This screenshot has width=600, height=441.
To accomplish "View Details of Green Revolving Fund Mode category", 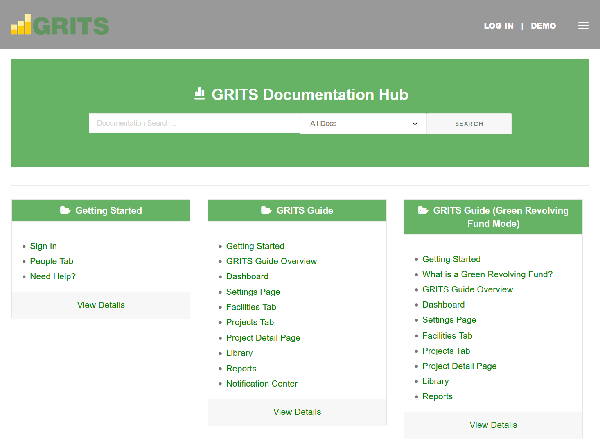I will (493, 425).
